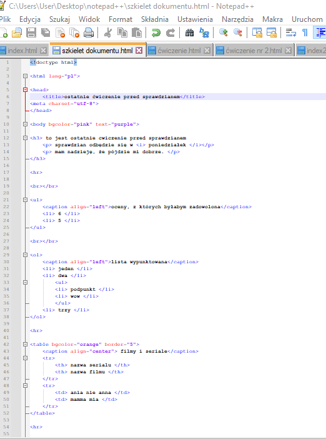Save all files using stacked floppies icon

pyautogui.click(x=46, y=33)
